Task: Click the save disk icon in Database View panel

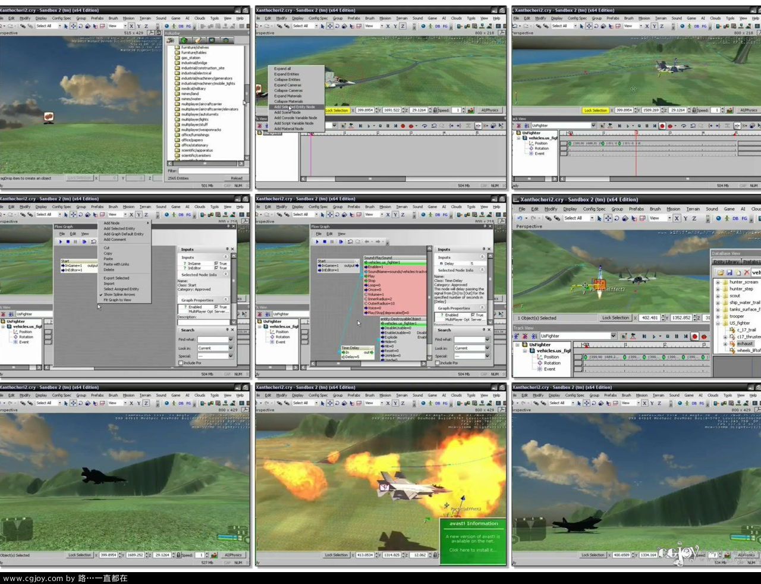Action: point(729,272)
